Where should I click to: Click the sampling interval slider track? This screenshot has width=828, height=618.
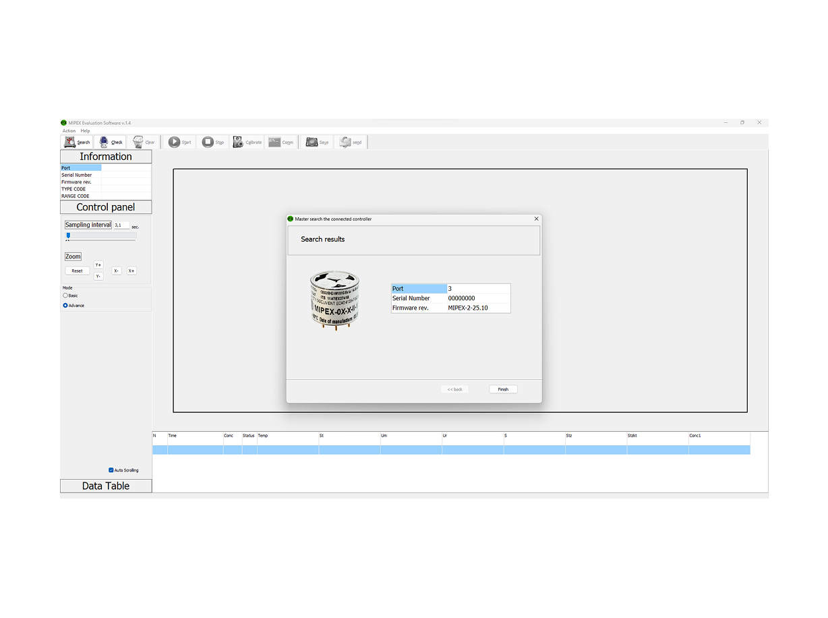coord(101,235)
